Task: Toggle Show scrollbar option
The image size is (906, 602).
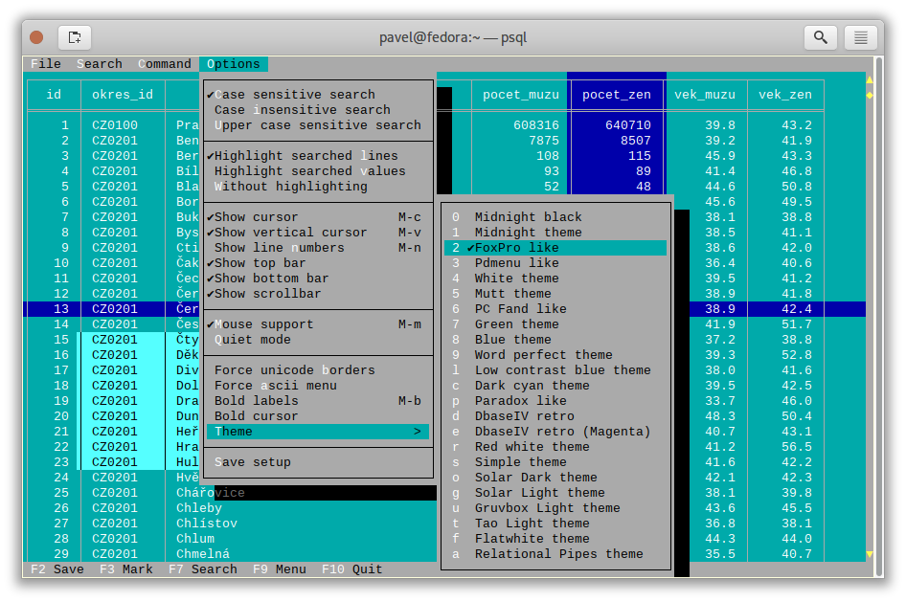Action: tap(318, 293)
